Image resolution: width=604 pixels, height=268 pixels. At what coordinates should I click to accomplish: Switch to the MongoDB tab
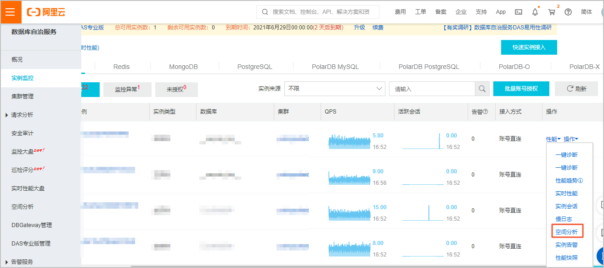[183, 67]
